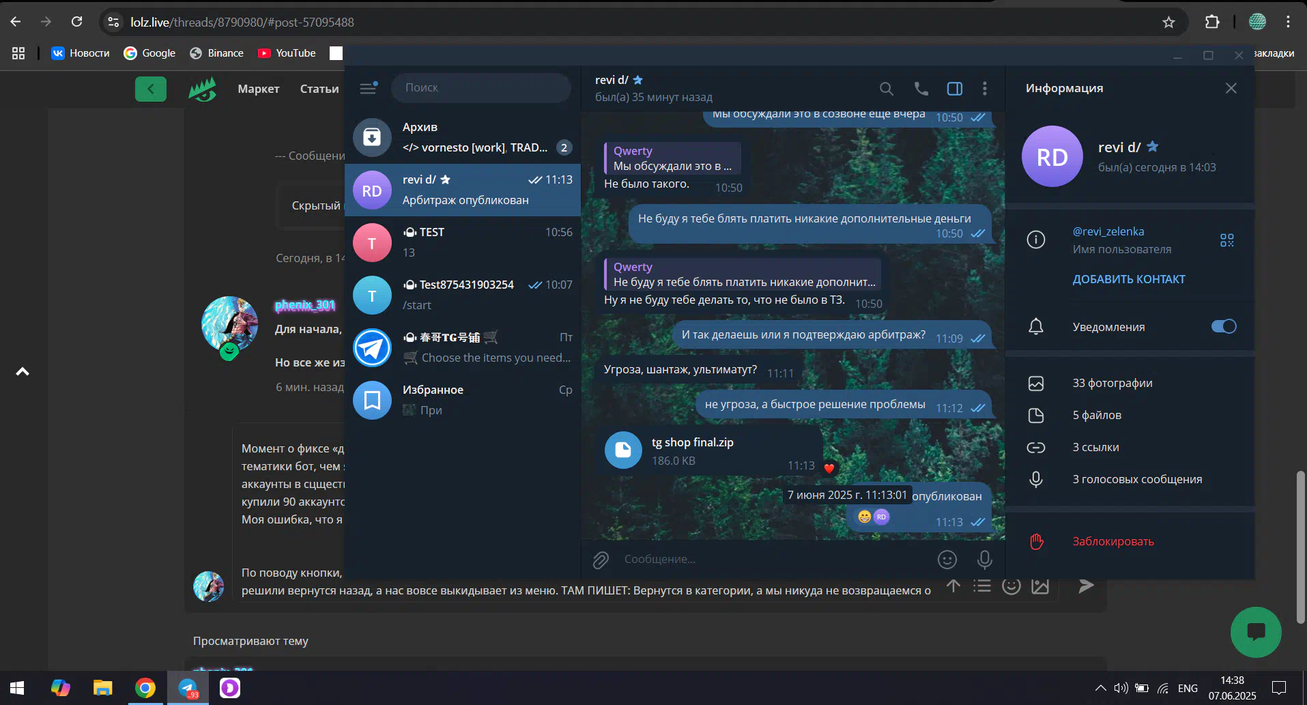Open Binance bookmark

click(x=216, y=53)
